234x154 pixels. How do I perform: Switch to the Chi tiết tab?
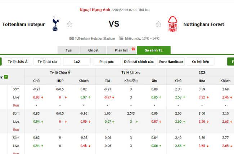[x=93, y=50]
